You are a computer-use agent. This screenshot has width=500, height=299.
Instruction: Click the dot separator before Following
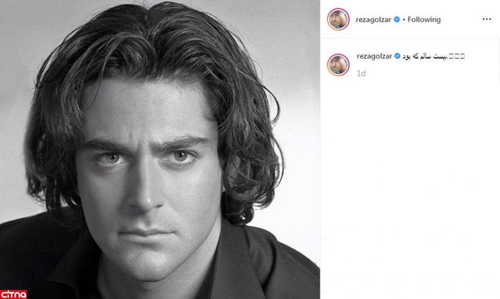tap(404, 20)
